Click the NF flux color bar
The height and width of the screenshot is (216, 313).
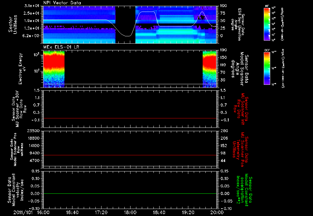click(267, 24)
